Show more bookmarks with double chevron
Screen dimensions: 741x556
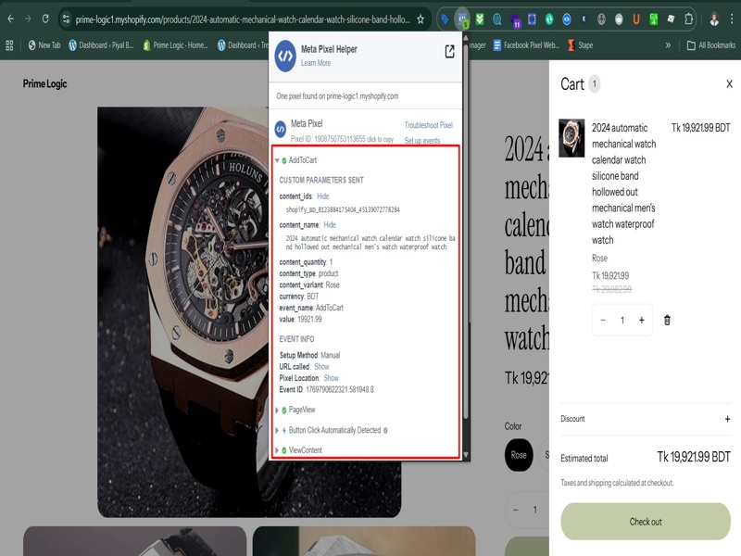click(x=668, y=45)
